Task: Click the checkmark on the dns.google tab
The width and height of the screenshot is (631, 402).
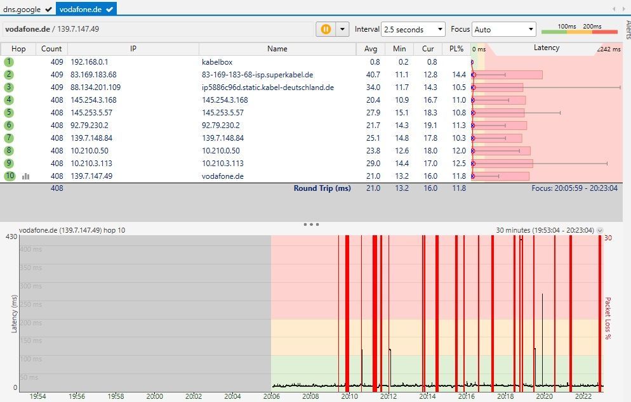Action: point(48,9)
